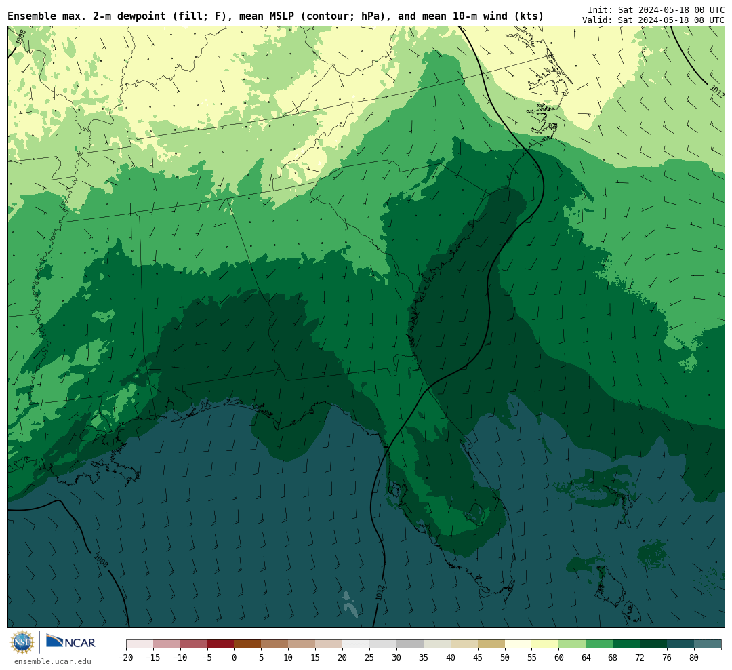Image resolution: width=732 pixels, height=670 pixels.
Task: Click the 55 colorbar tick label
Action: point(532,657)
